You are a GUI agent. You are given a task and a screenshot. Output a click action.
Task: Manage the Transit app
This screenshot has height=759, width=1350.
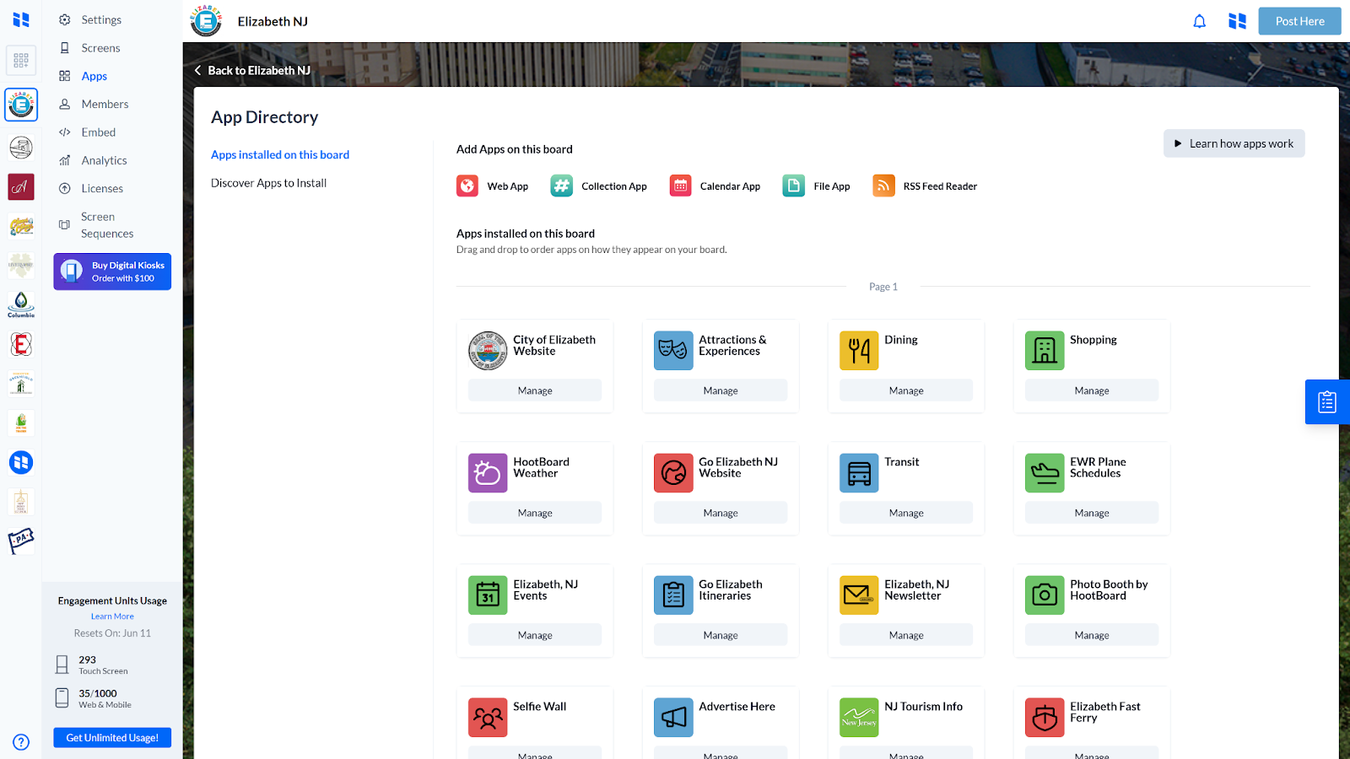point(906,513)
